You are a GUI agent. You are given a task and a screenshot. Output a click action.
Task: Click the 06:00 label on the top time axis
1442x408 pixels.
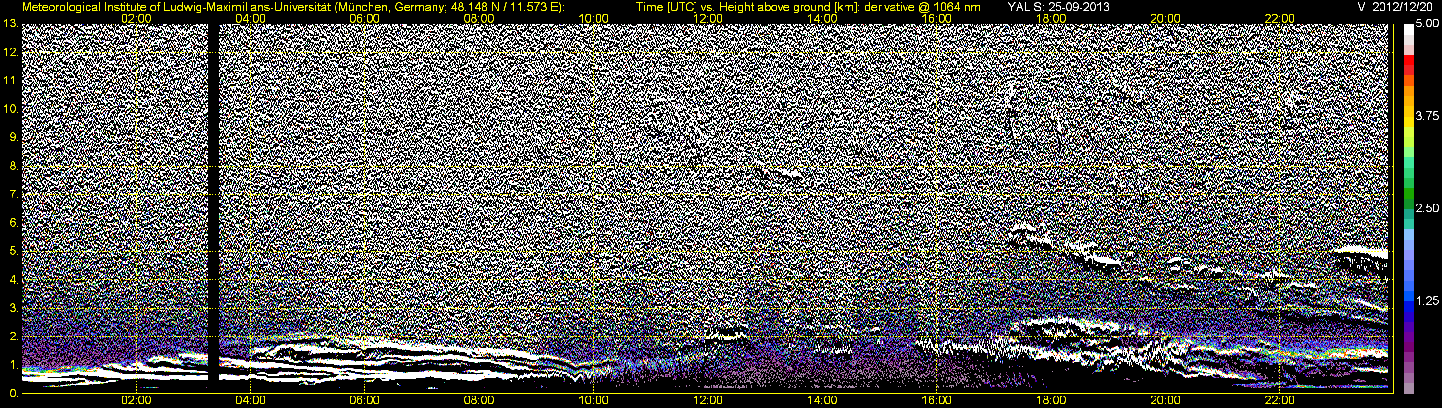(364, 18)
